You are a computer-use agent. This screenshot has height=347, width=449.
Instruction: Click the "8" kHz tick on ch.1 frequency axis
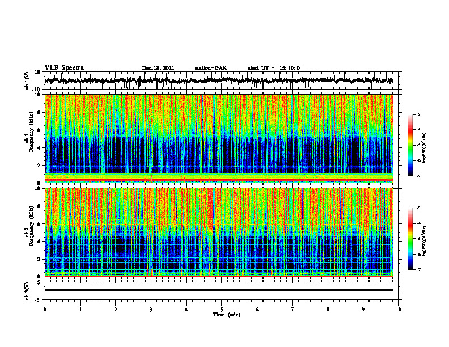coord(39,112)
